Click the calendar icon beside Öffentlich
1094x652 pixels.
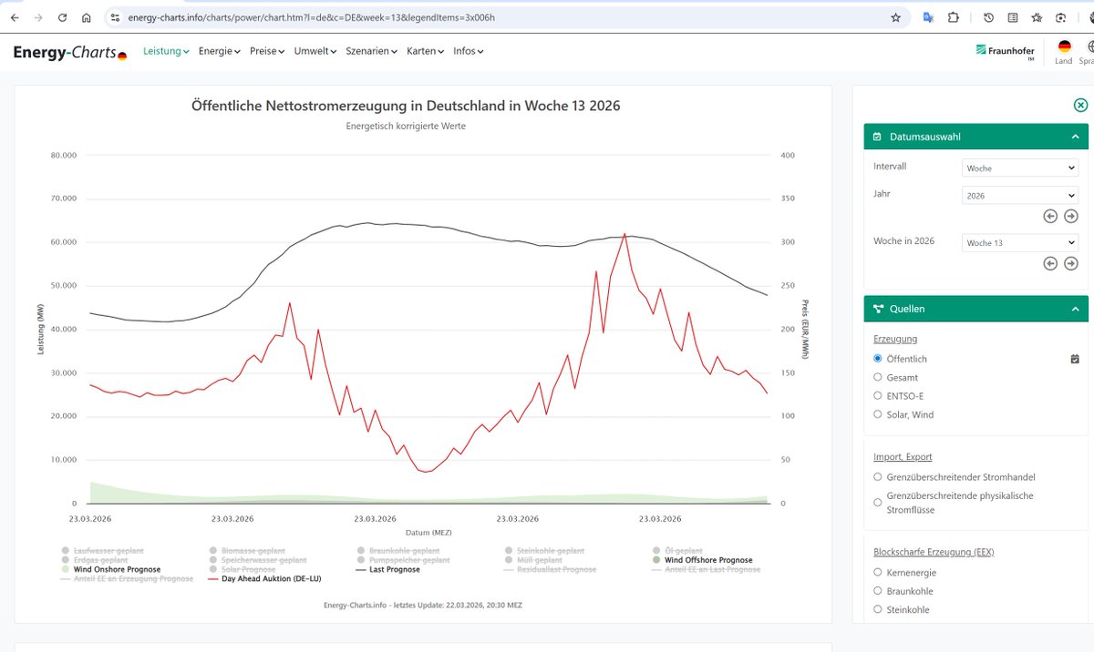pos(1075,359)
